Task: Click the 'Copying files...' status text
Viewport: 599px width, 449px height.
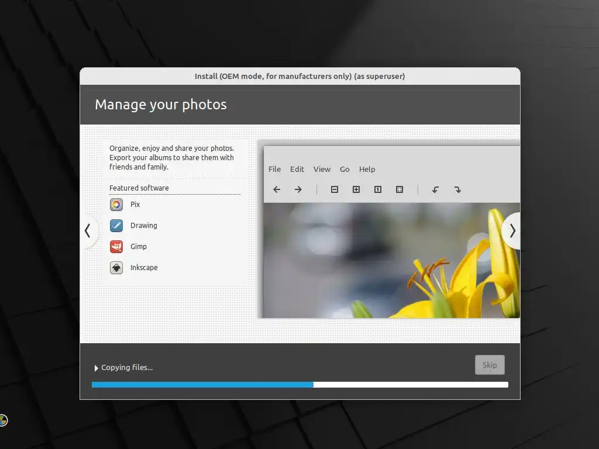Action: click(127, 368)
